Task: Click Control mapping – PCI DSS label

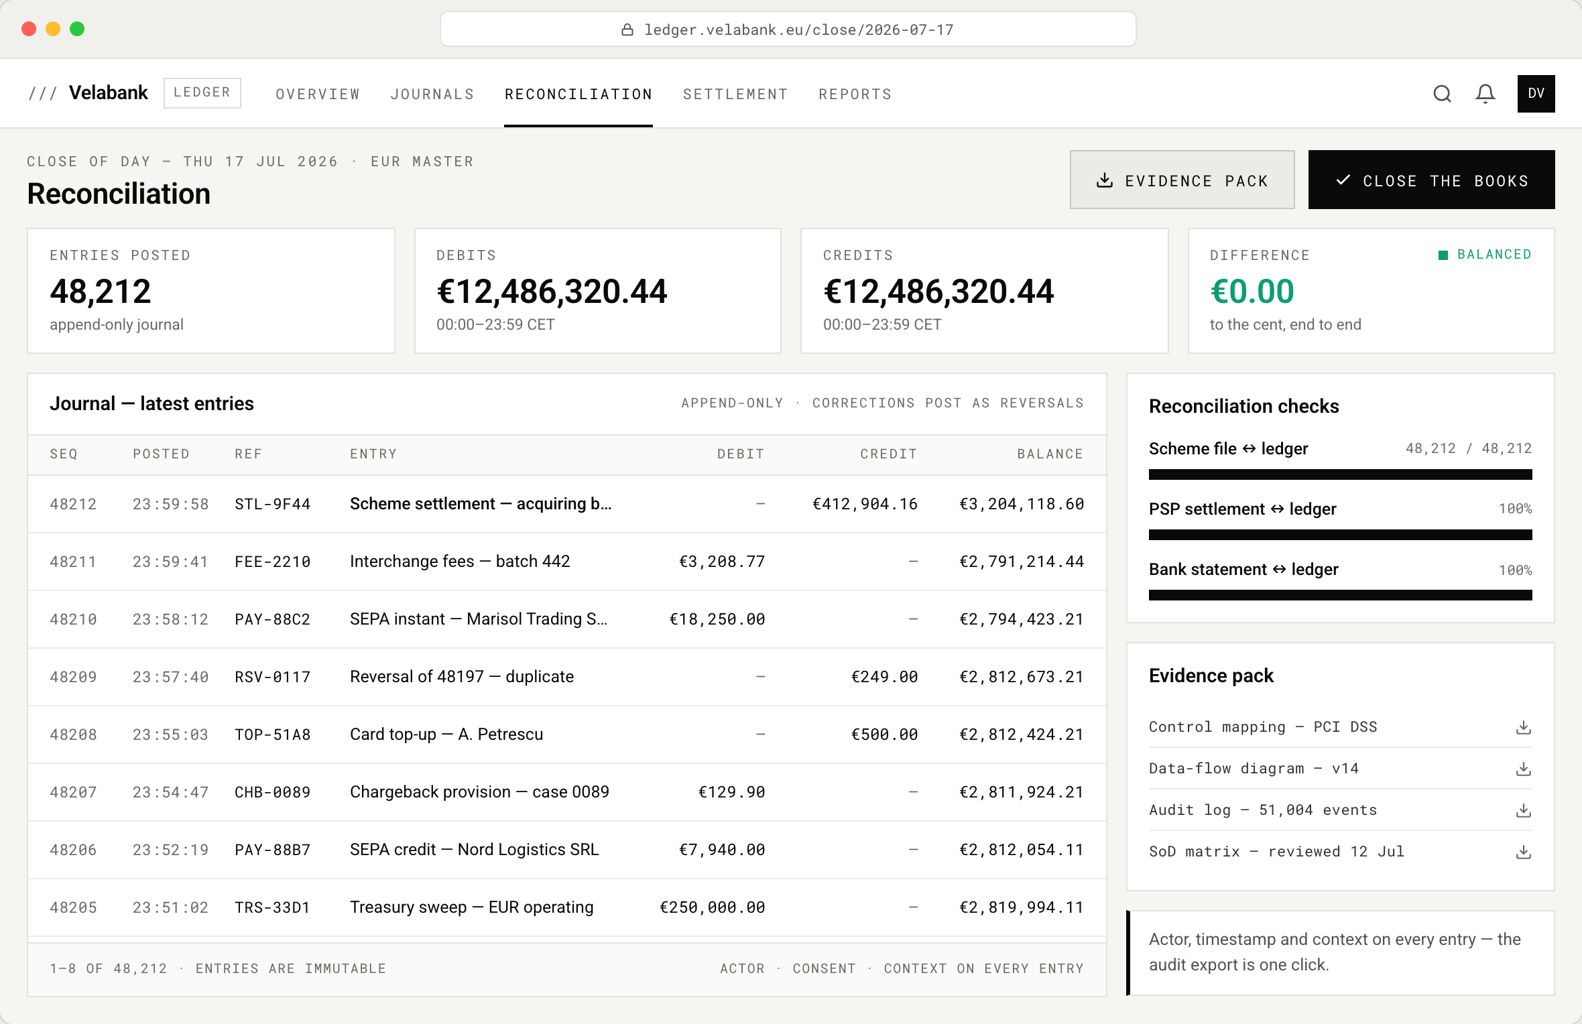Action: pyautogui.click(x=1263, y=727)
